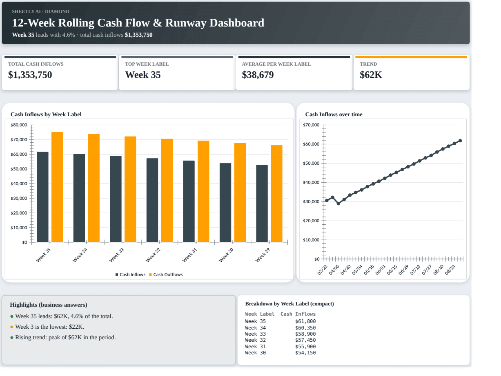Click the Average Per Week Label card
Screen dimensions: 501x376
coord(294,73)
